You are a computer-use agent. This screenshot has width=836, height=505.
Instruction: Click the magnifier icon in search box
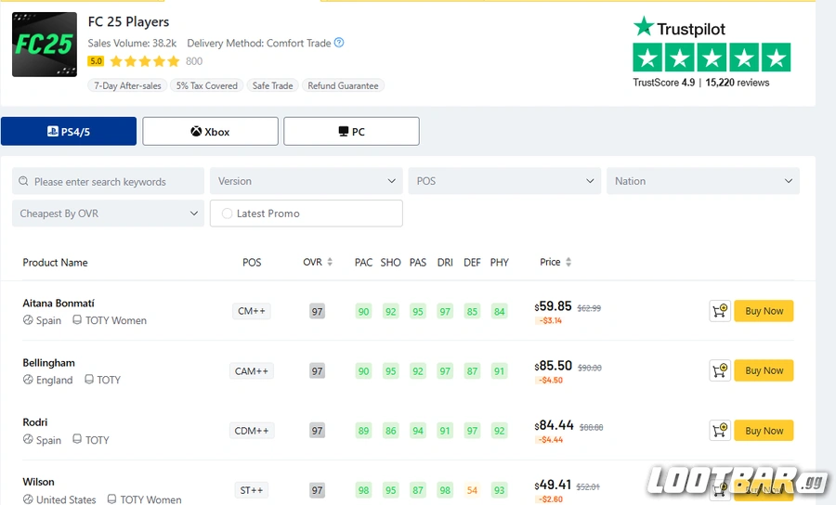(x=23, y=181)
